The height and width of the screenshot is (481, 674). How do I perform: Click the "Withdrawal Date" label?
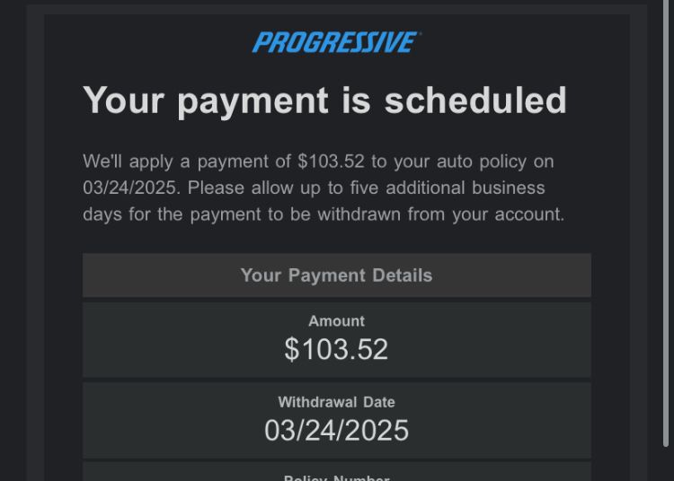[x=337, y=402]
